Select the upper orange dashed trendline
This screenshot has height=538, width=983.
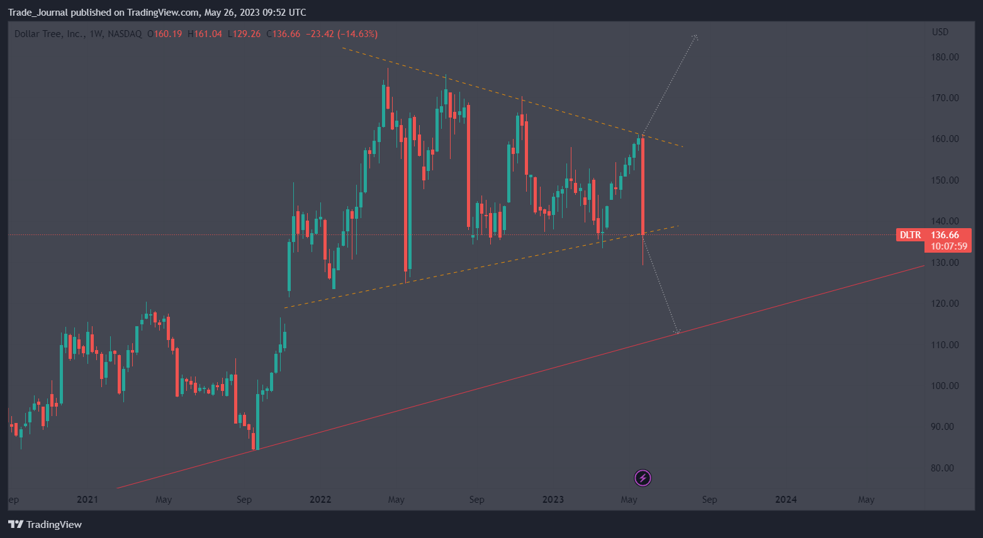[513, 97]
